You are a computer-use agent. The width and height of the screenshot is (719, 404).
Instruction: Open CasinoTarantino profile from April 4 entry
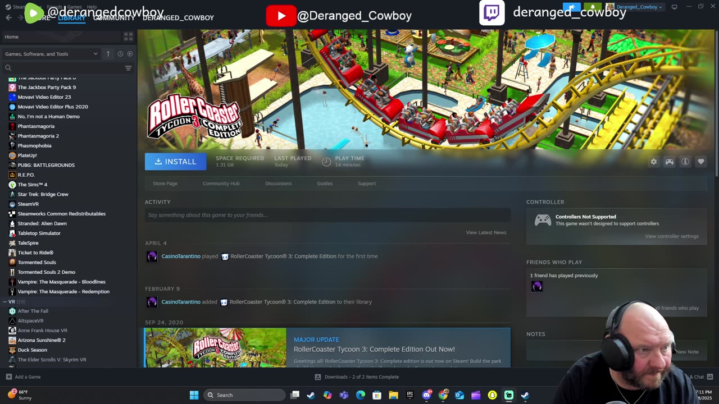pos(181,256)
